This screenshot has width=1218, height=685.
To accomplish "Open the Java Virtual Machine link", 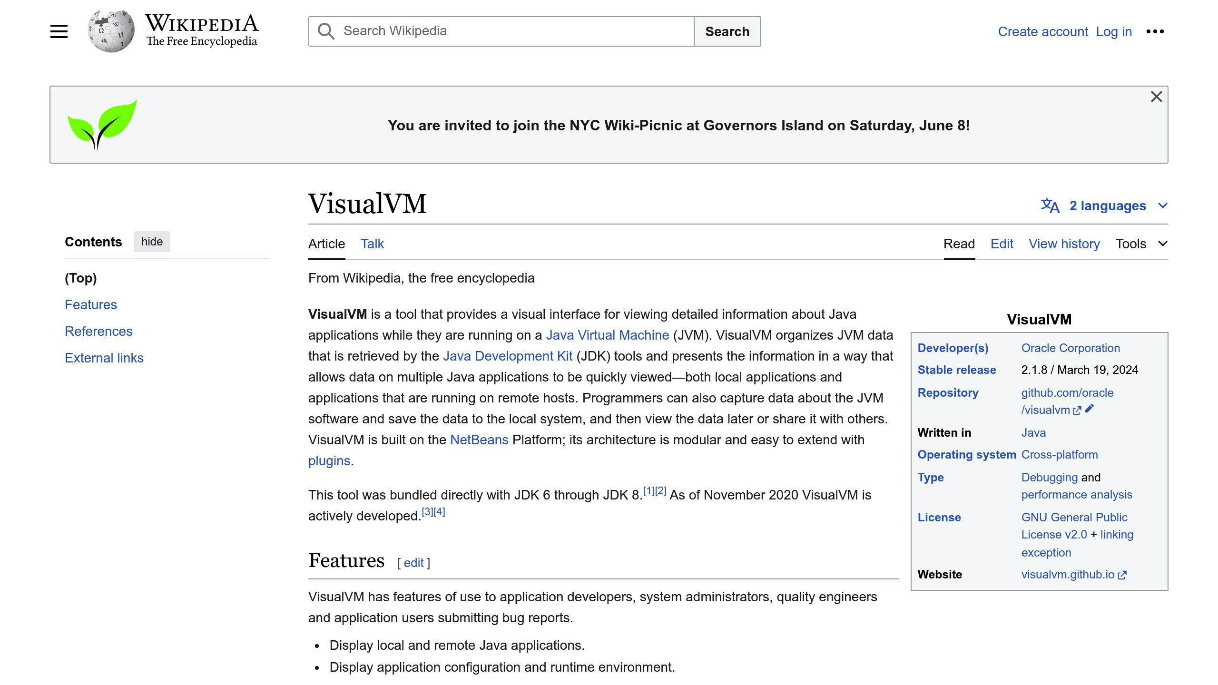I will click(x=607, y=335).
